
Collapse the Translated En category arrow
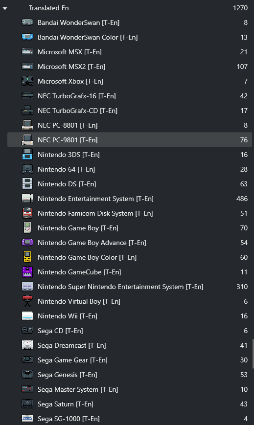(5, 8)
